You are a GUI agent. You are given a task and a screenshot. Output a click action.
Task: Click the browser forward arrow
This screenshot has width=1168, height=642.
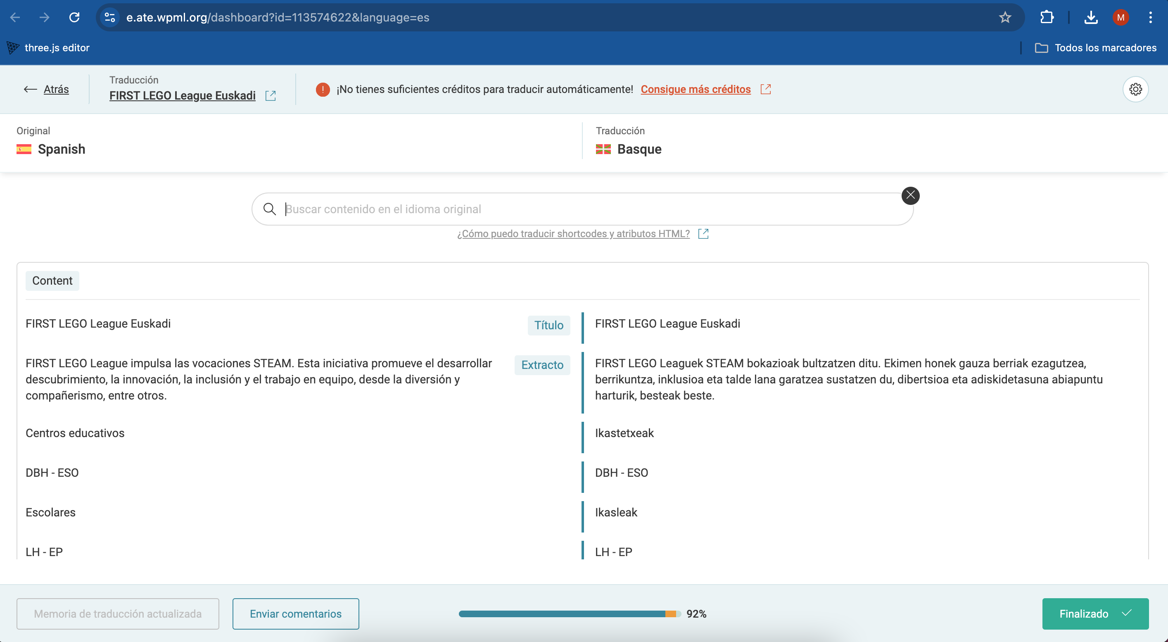45,17
